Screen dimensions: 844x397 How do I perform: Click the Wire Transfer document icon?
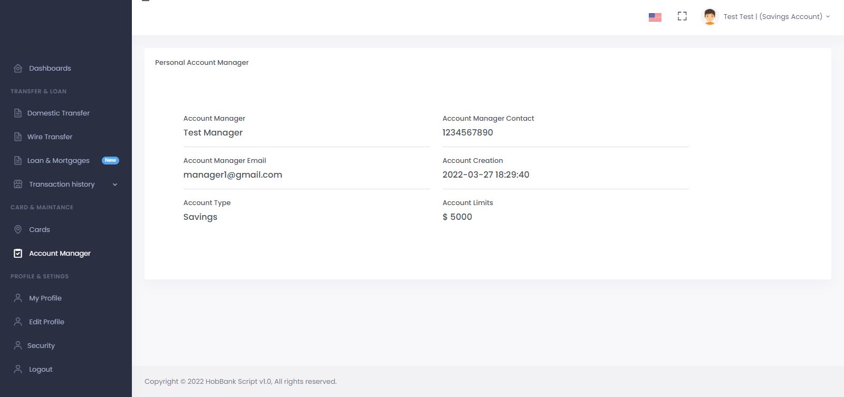click(18, 137)
